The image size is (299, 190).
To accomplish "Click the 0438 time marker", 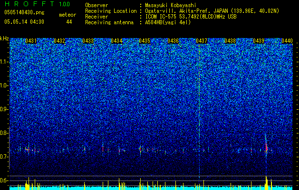I will [230, 41].
